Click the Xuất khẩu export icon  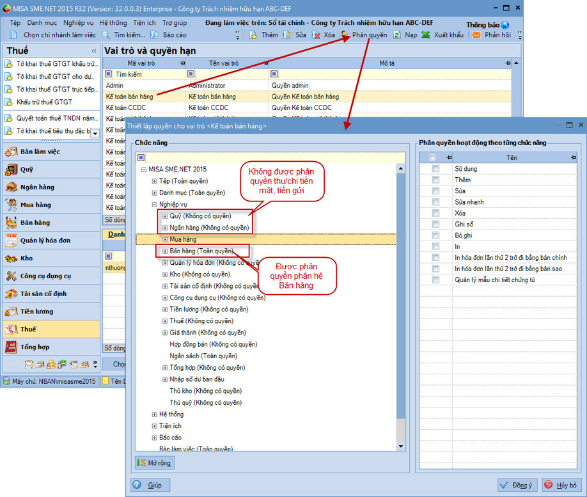coord(426,35)
